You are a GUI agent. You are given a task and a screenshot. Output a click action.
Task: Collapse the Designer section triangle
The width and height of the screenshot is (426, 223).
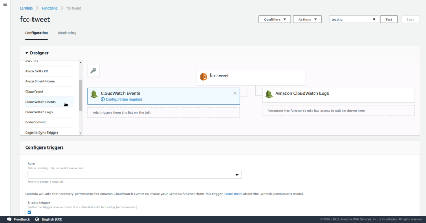coord(27,53)
